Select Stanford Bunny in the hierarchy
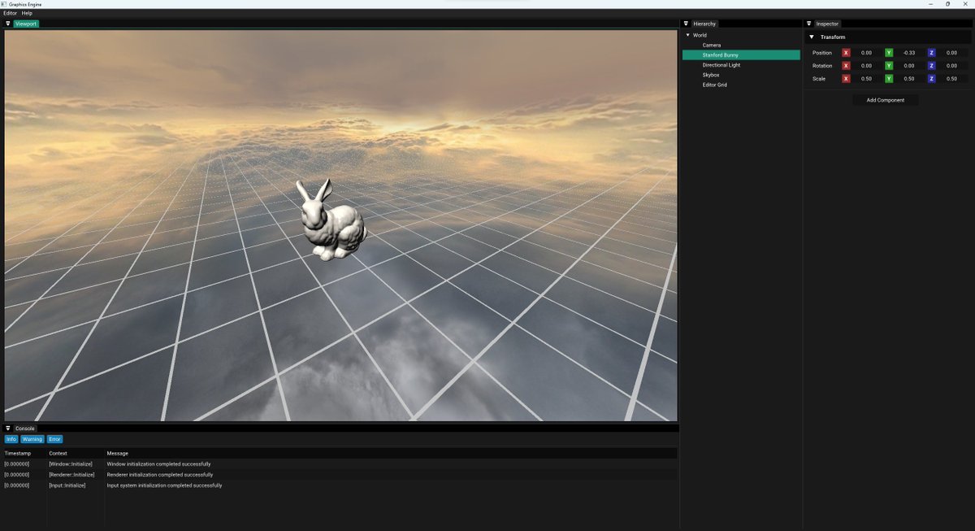This screenshot has height=531, width=975. click(x=741, y=55)
